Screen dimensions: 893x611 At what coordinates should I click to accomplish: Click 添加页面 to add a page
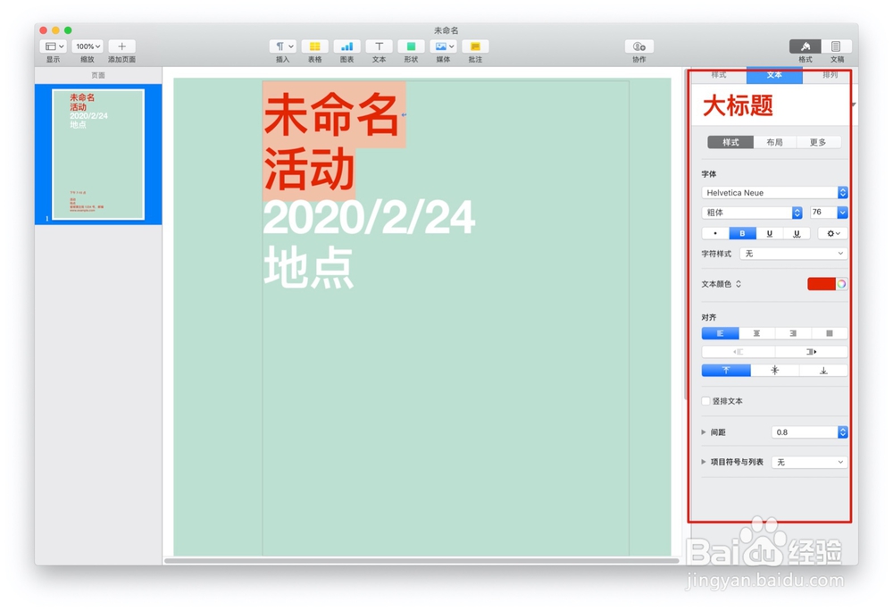click(121, 46)
